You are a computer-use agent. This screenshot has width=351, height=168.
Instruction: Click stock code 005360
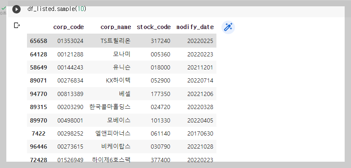coord(160,54)
